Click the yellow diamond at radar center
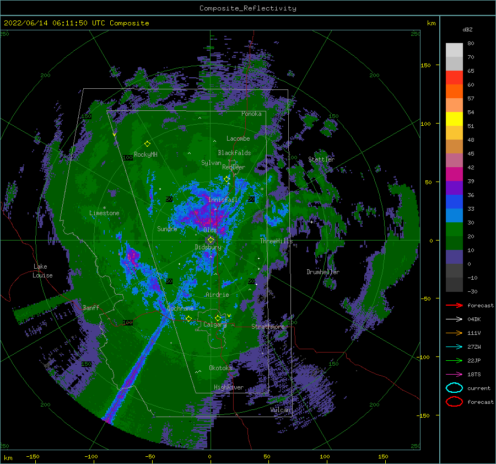Viewport: 496px width, 464px height. 211,240
